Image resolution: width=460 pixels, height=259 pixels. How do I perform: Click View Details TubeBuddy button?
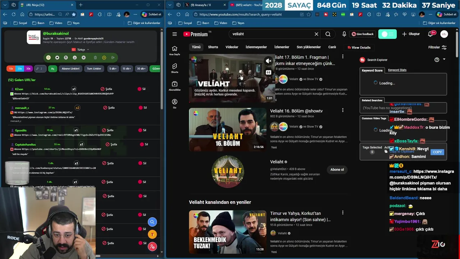[x=359, y=47]
